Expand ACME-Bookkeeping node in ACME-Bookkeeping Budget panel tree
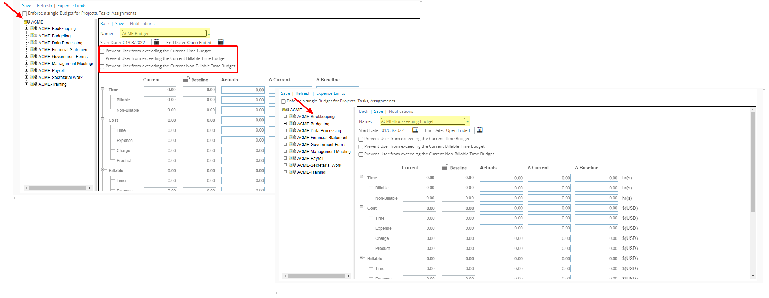Screen dimensions: 769x298 [x=285, y=116]
